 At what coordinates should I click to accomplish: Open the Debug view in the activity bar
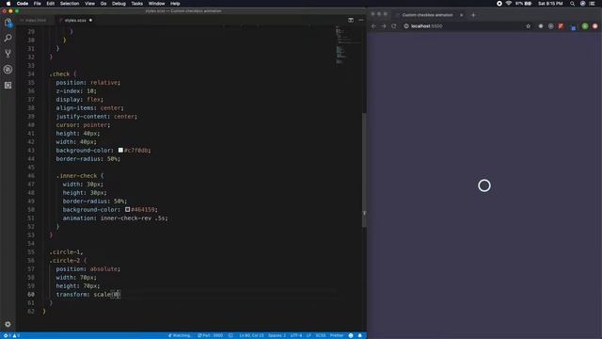[x=8, y=70]
